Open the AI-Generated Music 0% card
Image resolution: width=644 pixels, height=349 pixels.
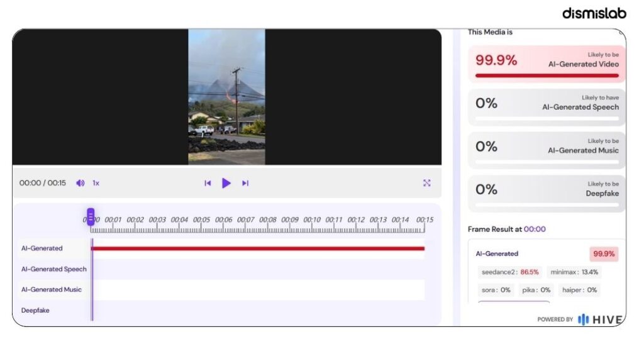(x=547, y=150)
